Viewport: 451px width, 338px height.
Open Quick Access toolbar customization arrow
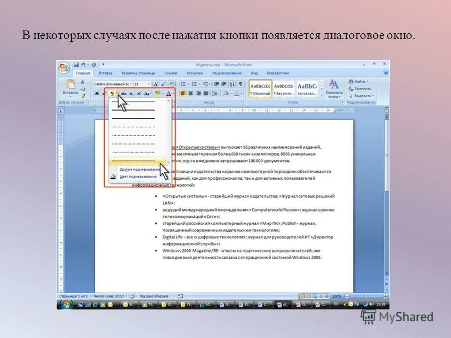pyautogui.click(x=103, y=65)
